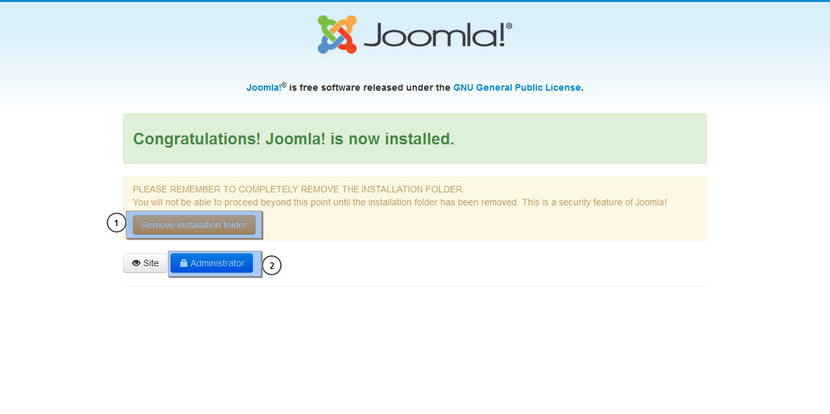Click the Congratulations installed heading
Image resolution: width=830 pixels, height=414 pixels.
coord(294,139)
